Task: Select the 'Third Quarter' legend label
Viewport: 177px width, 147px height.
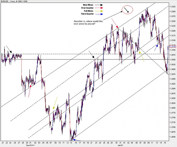Action: pyautogui.click(x=87, y=14)
